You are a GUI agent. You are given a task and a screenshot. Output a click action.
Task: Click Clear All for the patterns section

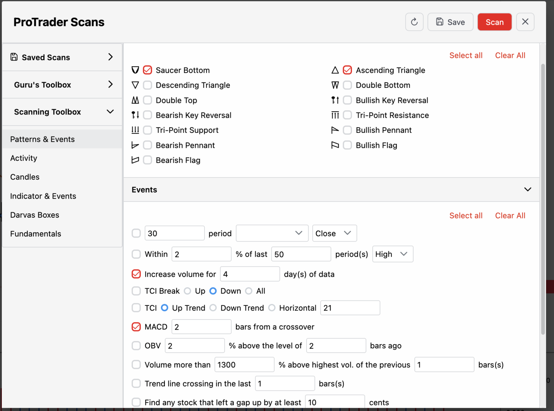[x=510, y=55]
